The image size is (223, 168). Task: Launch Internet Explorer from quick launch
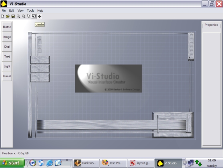[x=50, y=163]
